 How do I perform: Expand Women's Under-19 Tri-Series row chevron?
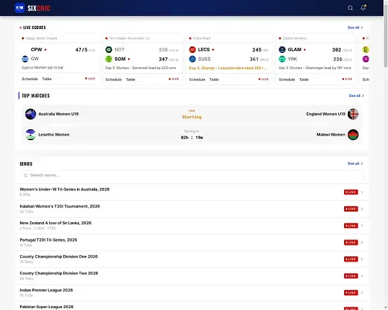coord(362,192)
